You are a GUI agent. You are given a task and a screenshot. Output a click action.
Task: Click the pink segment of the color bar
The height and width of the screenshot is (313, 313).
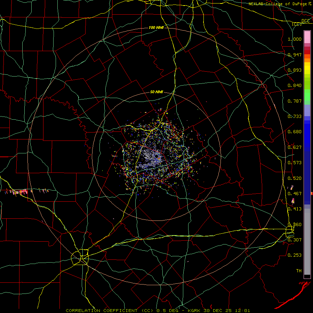(307, 37)
